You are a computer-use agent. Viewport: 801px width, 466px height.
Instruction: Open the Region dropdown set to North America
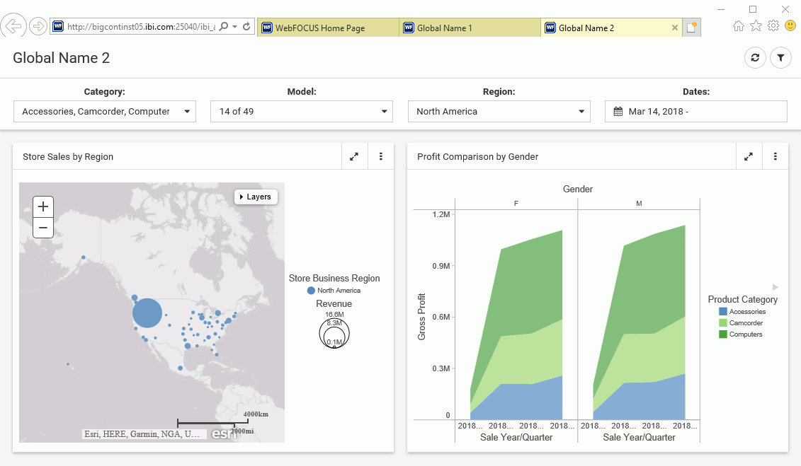pyautogui.click(x=499, y=112)
